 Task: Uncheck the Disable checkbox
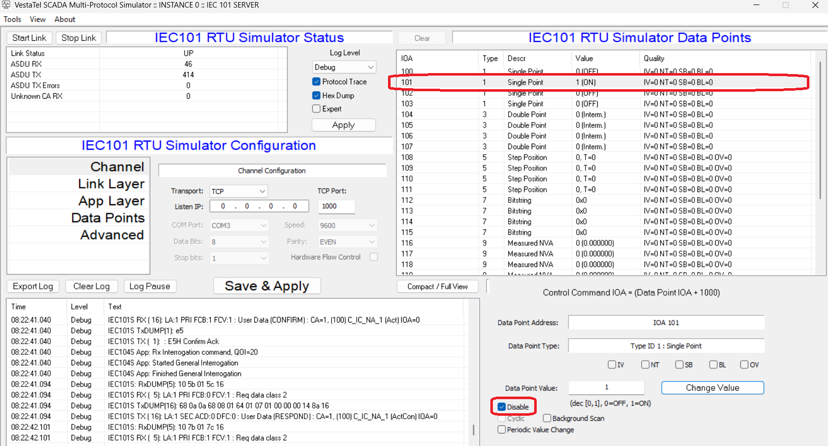502,407
